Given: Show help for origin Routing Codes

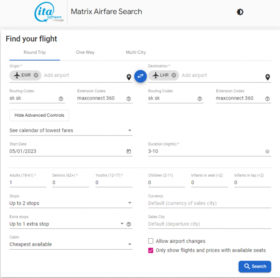Looking at the screenshot, I should [61, 99].
